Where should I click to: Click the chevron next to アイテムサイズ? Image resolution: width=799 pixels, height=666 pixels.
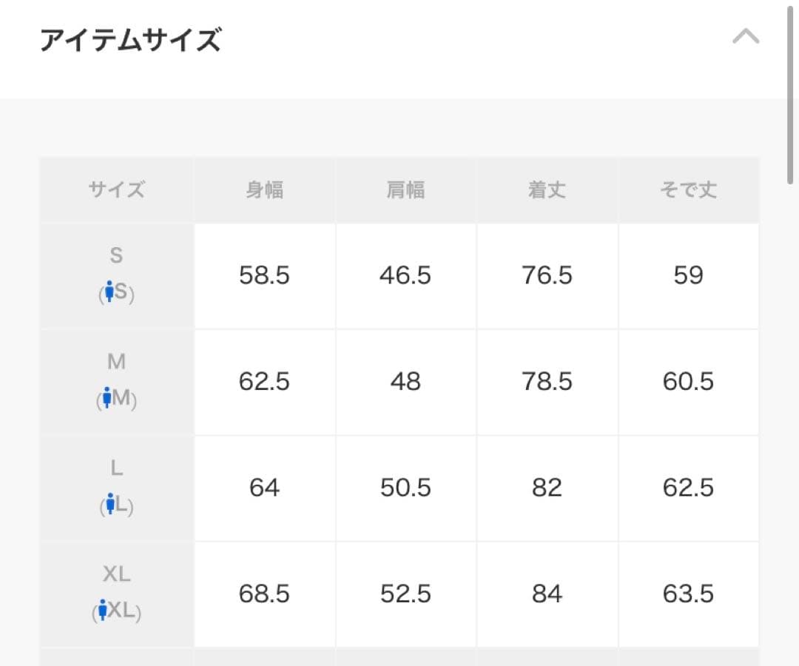click(x=746, y=36)
